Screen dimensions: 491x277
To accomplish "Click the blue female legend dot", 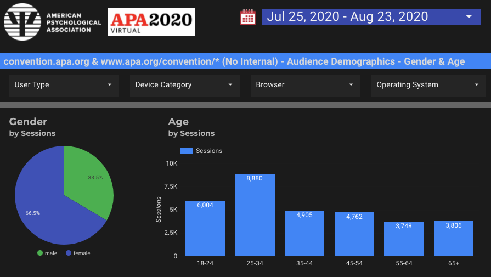I will 68,253.
